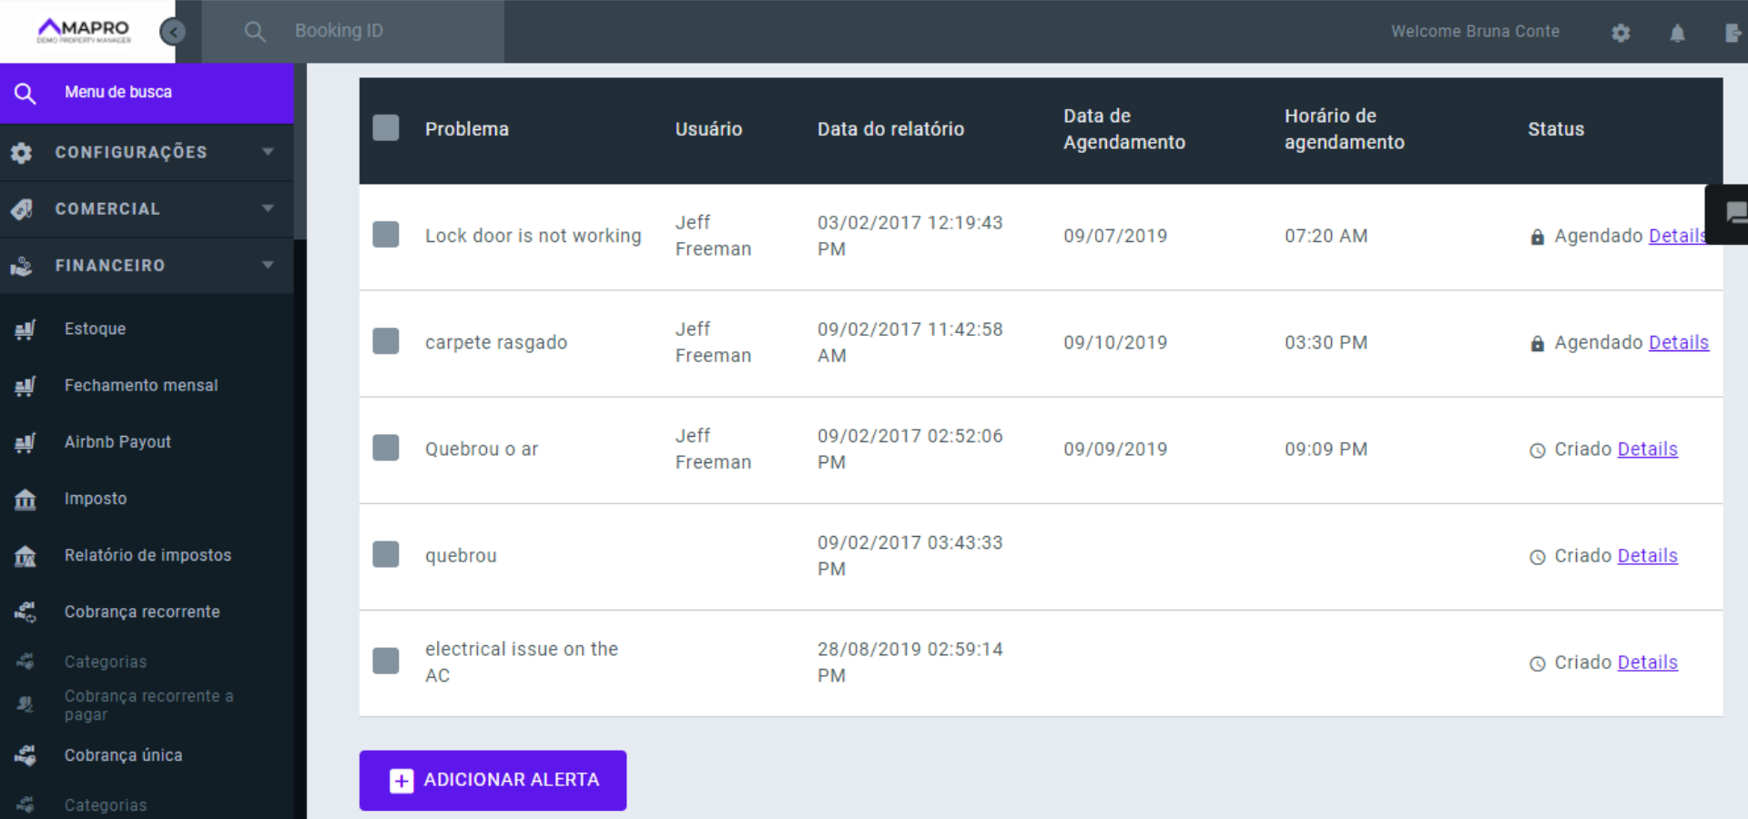Click the Adicionar Alerta button
Viewport: 1748px width, 819px height.
tap(493, 780)
